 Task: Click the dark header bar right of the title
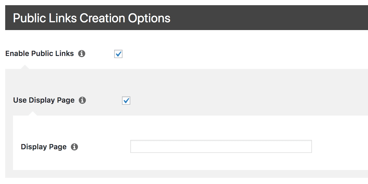[260, 18]
